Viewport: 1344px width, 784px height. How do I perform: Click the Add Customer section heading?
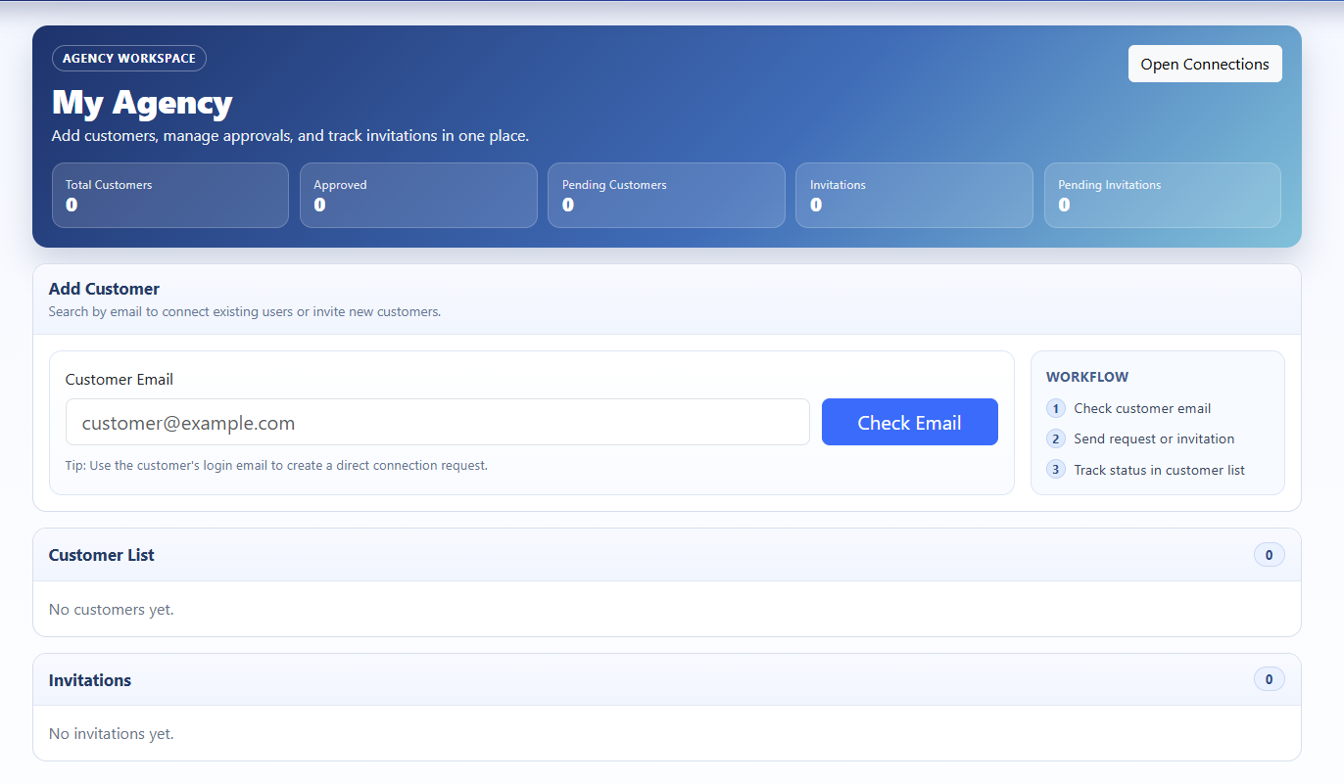click(104, 289)
